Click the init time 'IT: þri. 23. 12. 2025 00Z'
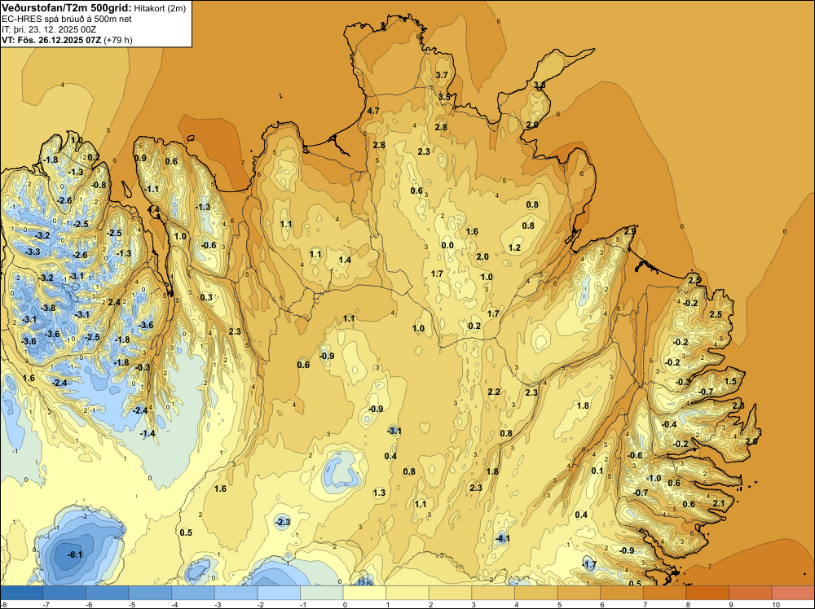The height and width of the screenshot is (609, 815). coord(49,29)
